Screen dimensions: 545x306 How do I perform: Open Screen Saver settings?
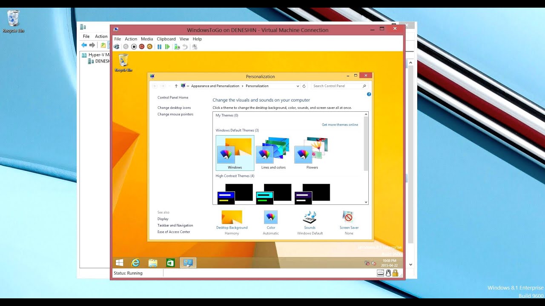coord(349,223)
